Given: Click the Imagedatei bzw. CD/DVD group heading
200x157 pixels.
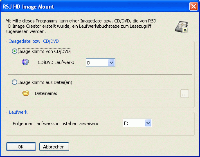Looking at the screenshot, I should click(x=34, y=41).
